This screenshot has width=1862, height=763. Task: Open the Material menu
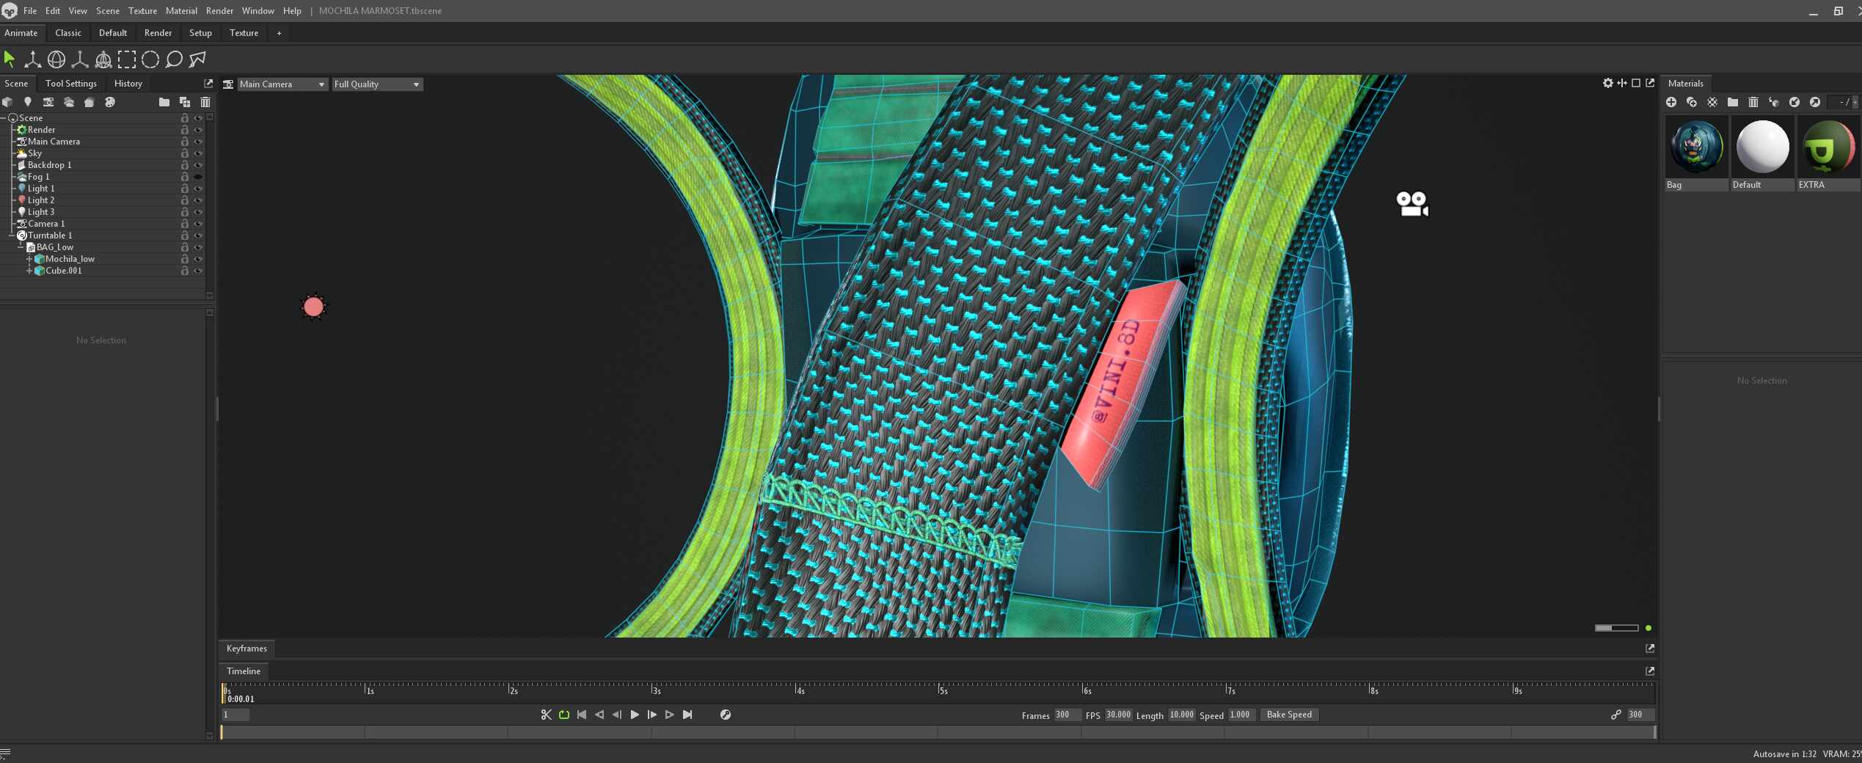[x=181, y=11]
